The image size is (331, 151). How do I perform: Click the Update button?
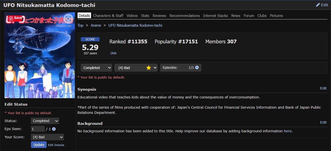(x=39, y=145)
